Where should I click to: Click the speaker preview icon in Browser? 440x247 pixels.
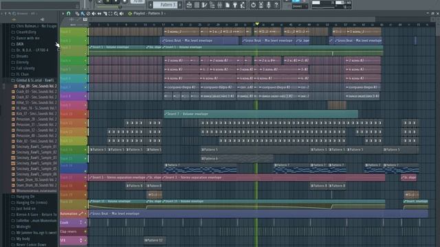pyautogui.click(x=42, y=19)
